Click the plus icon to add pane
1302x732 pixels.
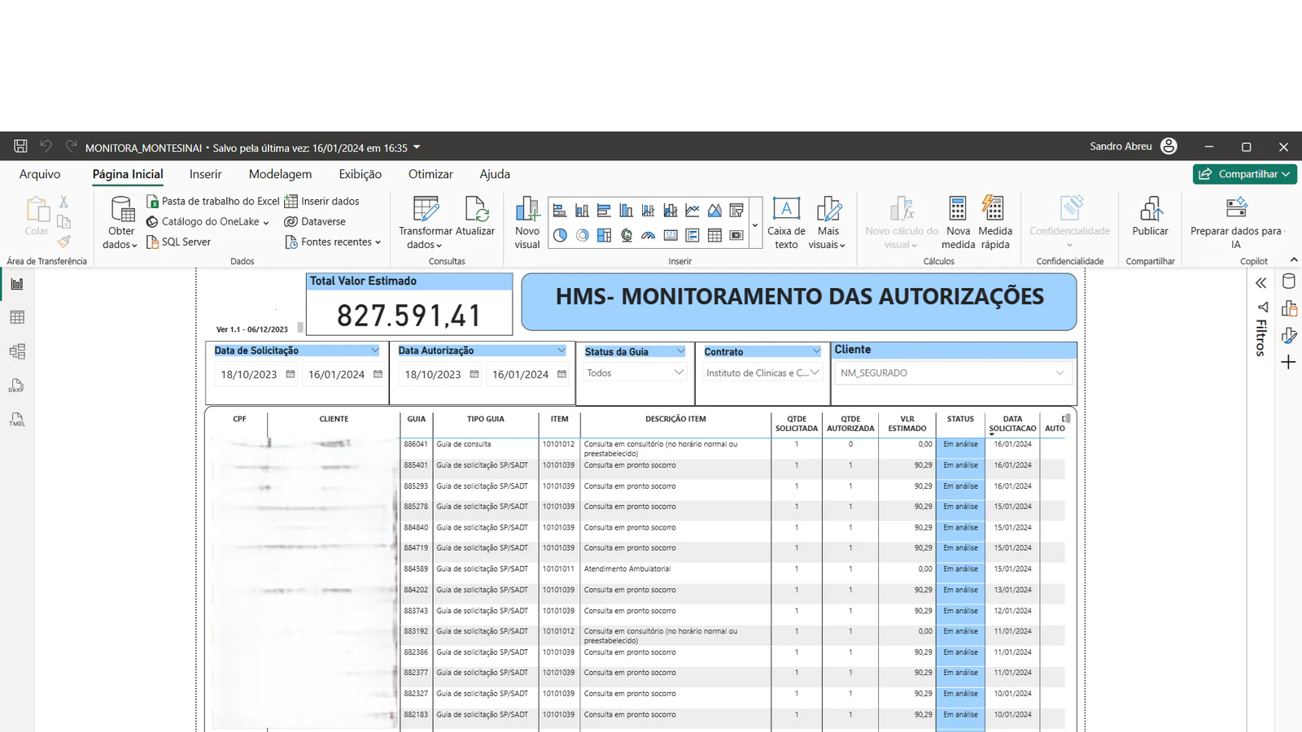[1288, 362]
